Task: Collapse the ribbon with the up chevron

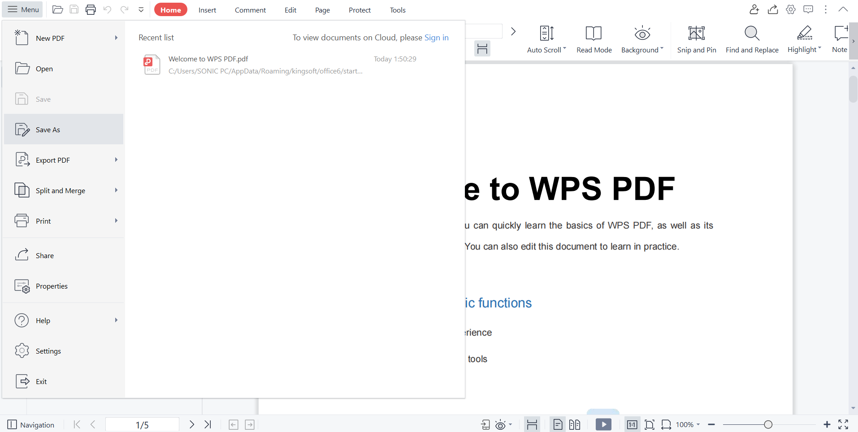Action: coord(843,9)
